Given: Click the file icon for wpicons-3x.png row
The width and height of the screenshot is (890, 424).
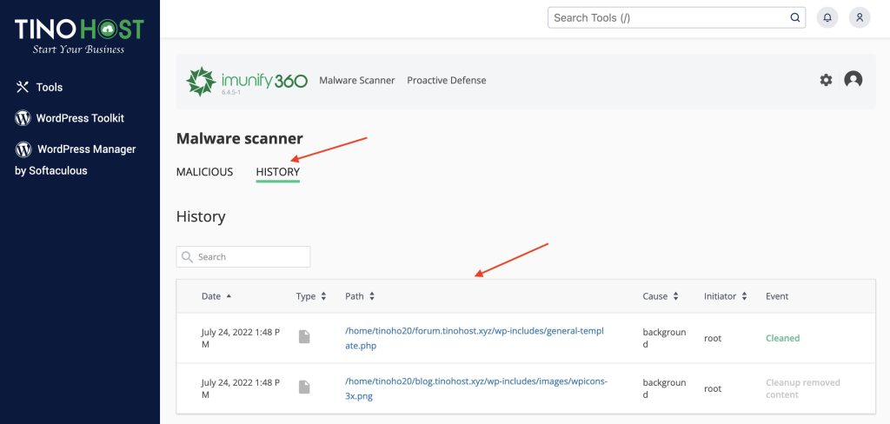Looking at the screenshot, I should [305, 388].
